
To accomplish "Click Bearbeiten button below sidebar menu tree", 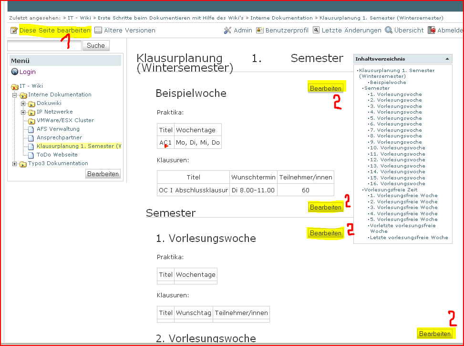I will point(103,174).
